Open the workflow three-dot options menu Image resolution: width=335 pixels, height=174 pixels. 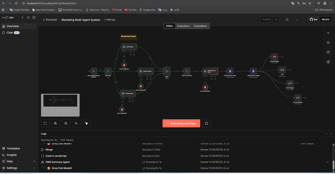297,20
